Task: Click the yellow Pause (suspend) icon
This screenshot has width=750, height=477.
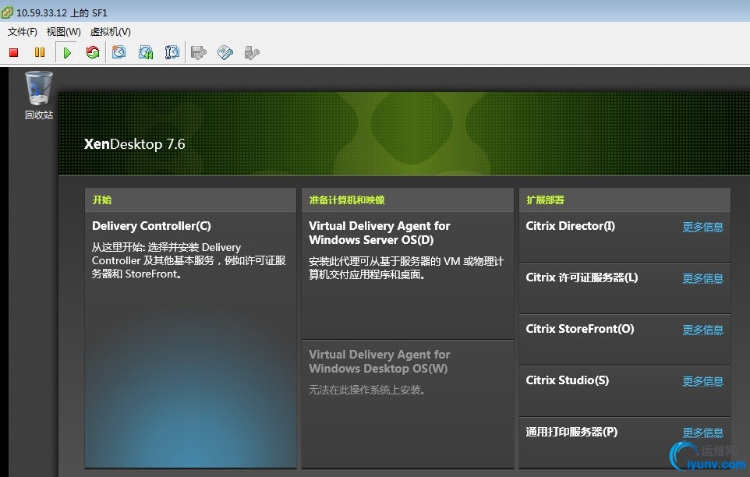Action: point(40,52)
